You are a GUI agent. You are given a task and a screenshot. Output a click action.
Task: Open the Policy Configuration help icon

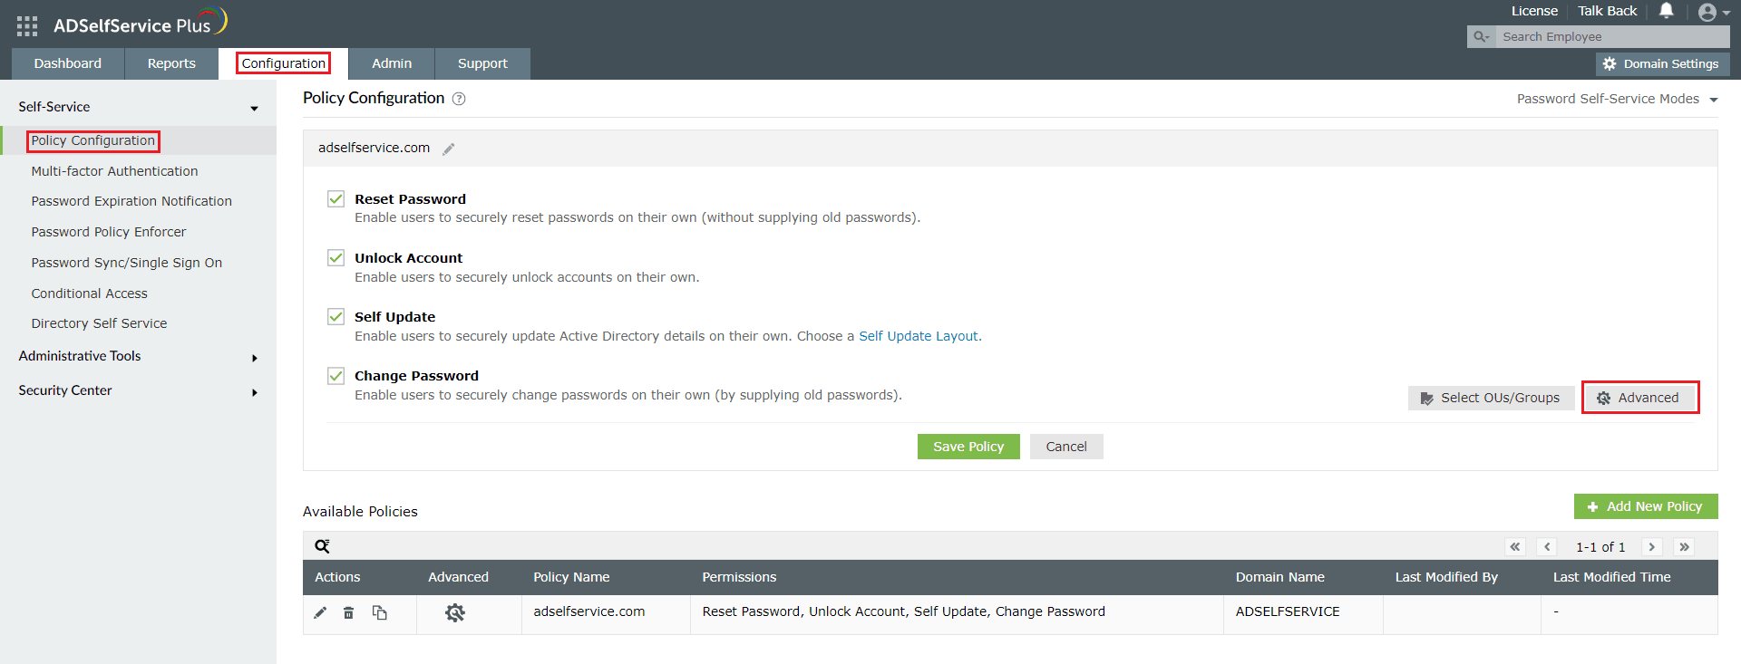(459, 99)
